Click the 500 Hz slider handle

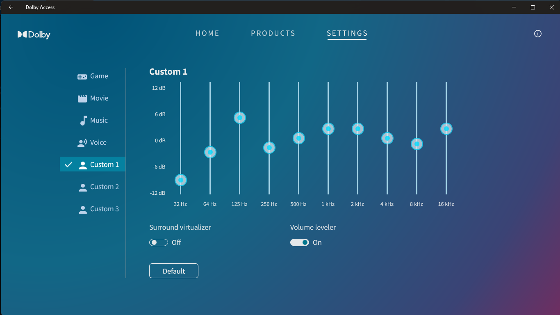[x=299, y=138]
